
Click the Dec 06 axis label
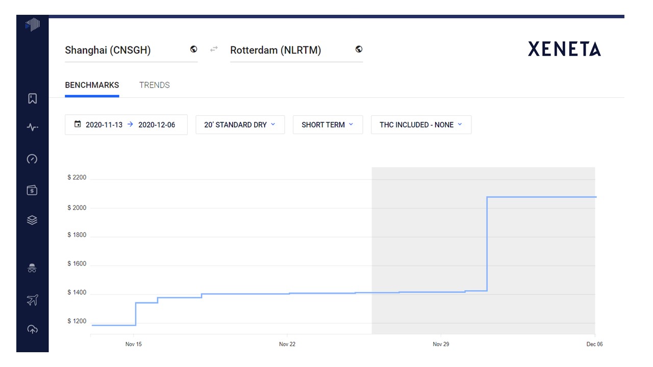pos(594,345)
